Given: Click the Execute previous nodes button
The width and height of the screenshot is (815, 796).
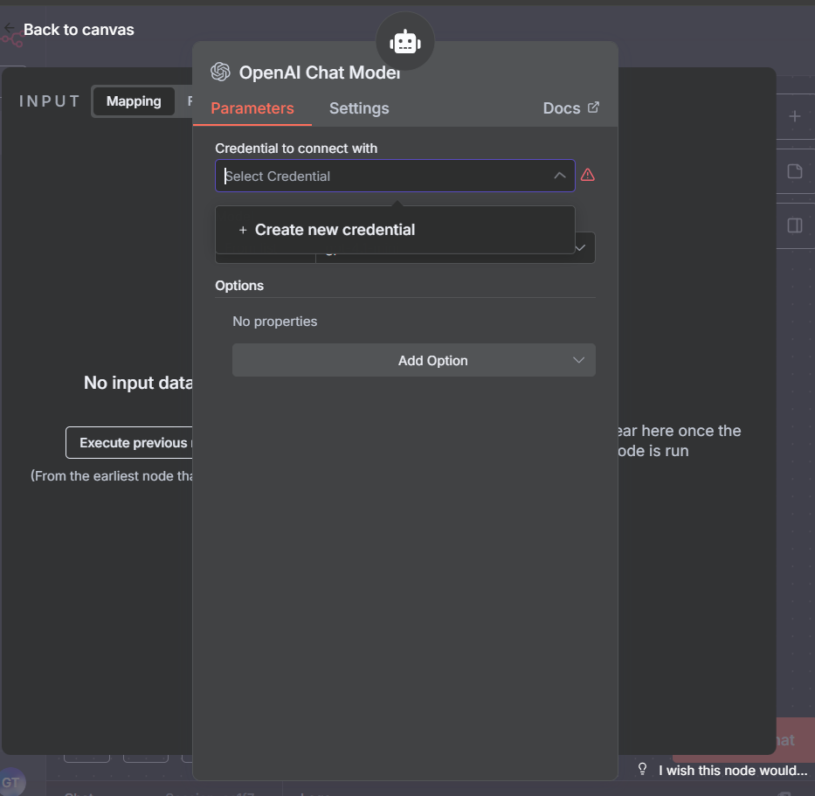Looking at the screenshot, I should pos(129,442).
